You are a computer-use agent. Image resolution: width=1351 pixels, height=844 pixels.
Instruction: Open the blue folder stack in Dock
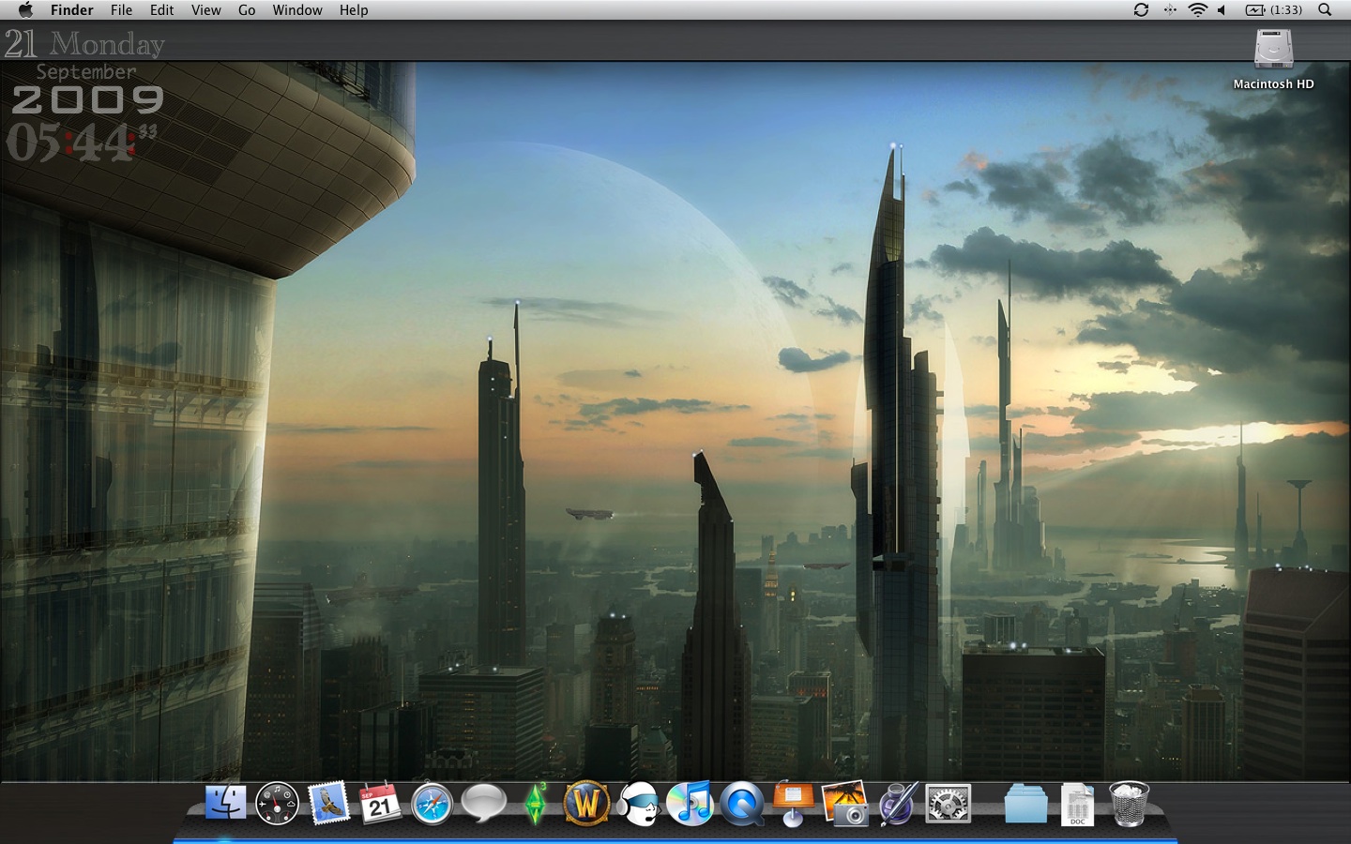pos(1025,804)
